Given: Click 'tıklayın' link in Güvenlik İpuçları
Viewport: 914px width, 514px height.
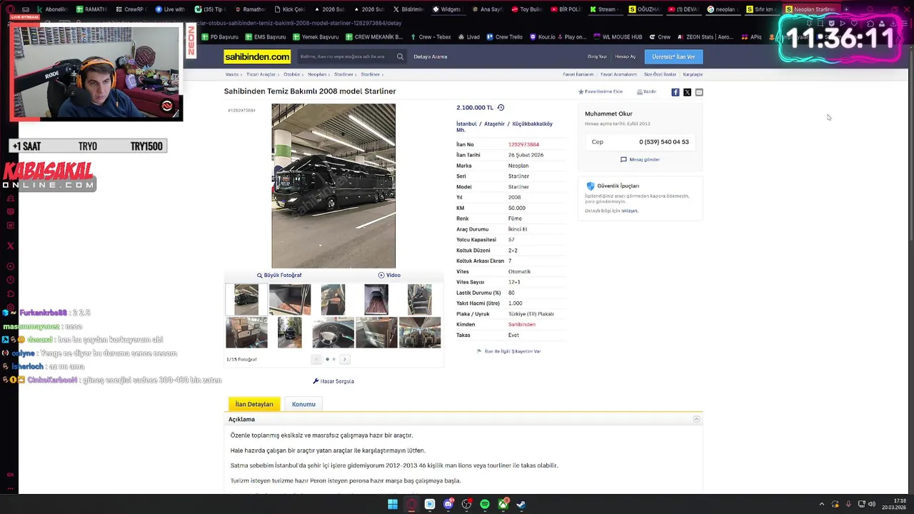Looking at the screenshot, I should 629,211.
